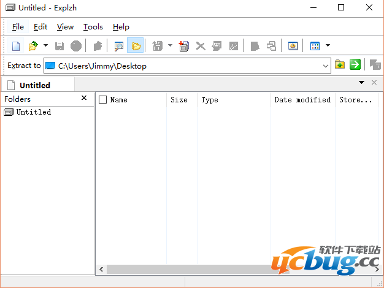Image resolution: width=384 pixels, height=288 pixels.
Task: Click the red-marked archive toolbar icon
Action: click(183, 46)
